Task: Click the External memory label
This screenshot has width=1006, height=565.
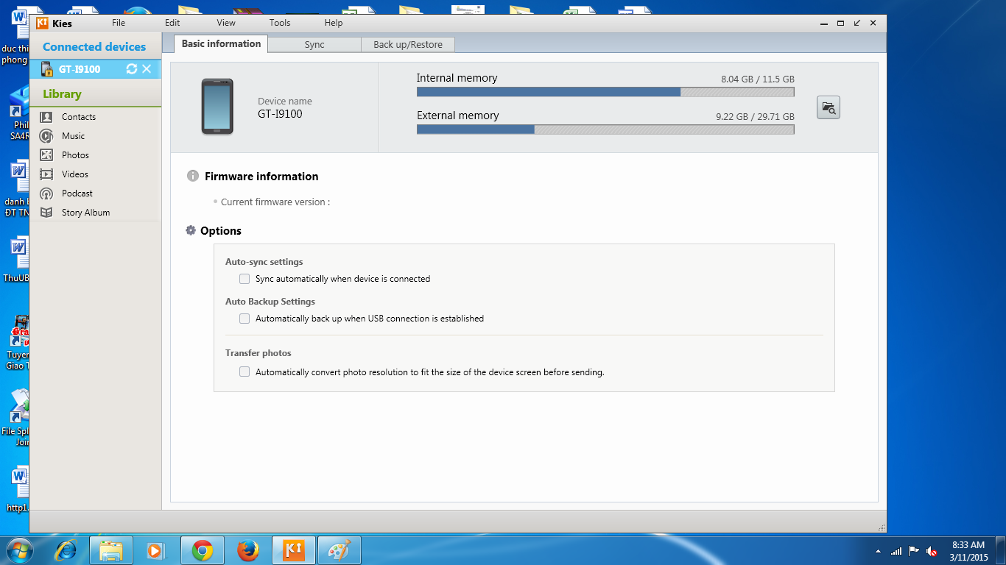Action: [457, 116]
